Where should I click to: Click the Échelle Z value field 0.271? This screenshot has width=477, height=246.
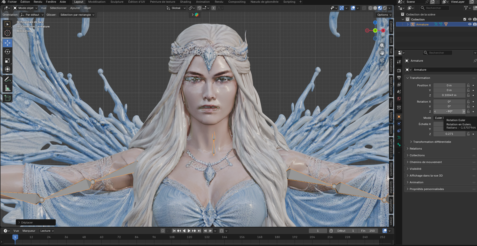click(449, 134)
